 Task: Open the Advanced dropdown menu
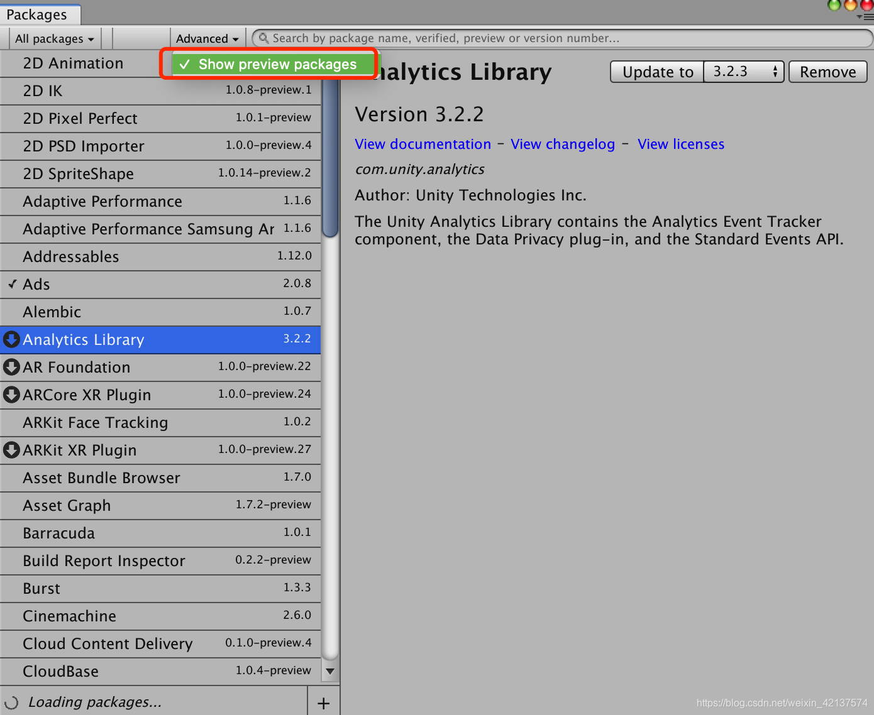click(x=207, y=39)
